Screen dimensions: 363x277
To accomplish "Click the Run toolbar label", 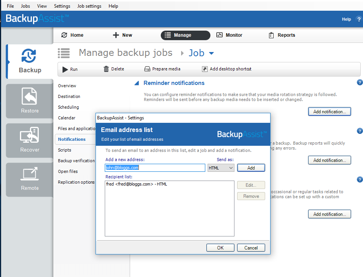I will (74, 69).
